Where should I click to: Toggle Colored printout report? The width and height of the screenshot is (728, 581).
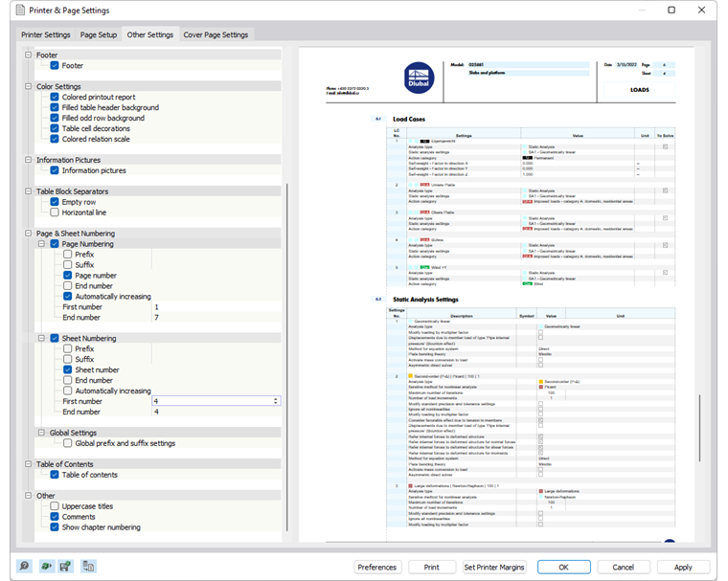[55, 97]
